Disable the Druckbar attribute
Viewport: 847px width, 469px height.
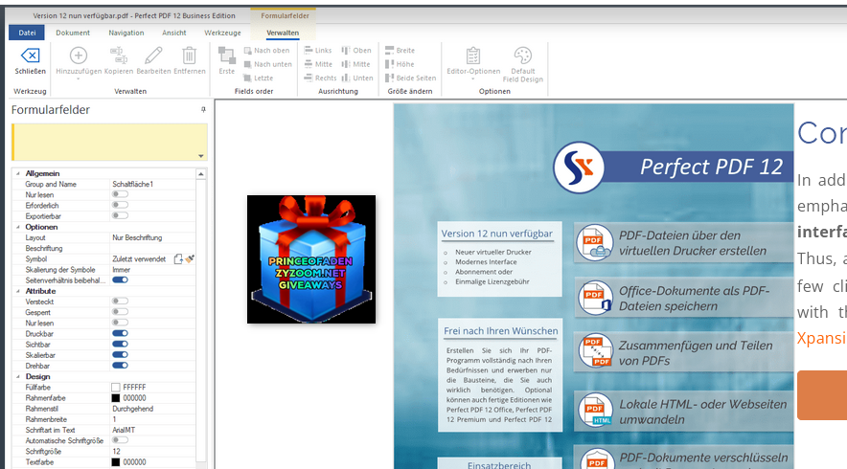120,333
